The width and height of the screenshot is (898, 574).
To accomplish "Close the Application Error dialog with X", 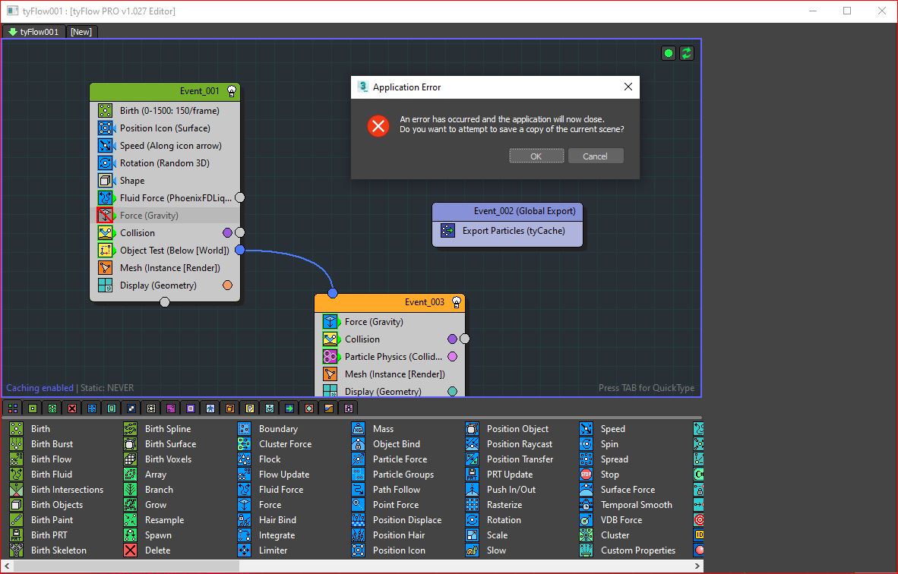I will [x=628, y=87].
